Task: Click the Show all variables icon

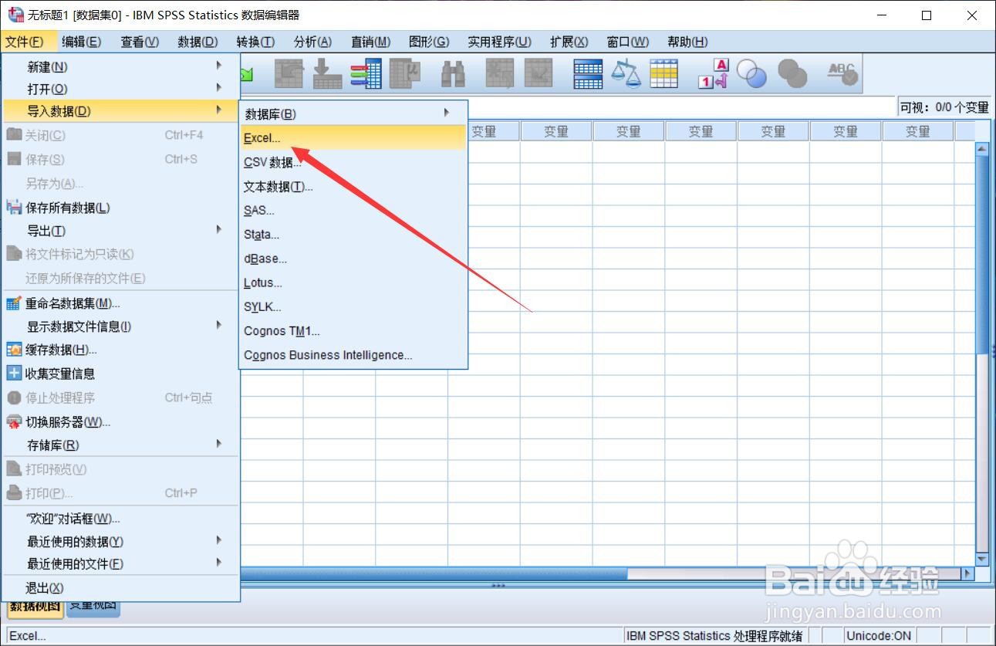Action: pos(792,74)
